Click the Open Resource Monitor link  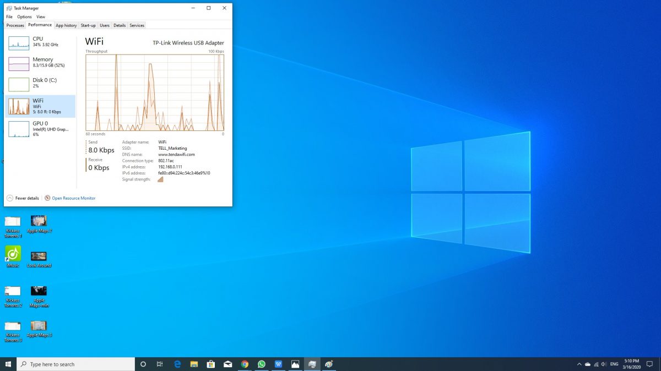click(73, 198)
